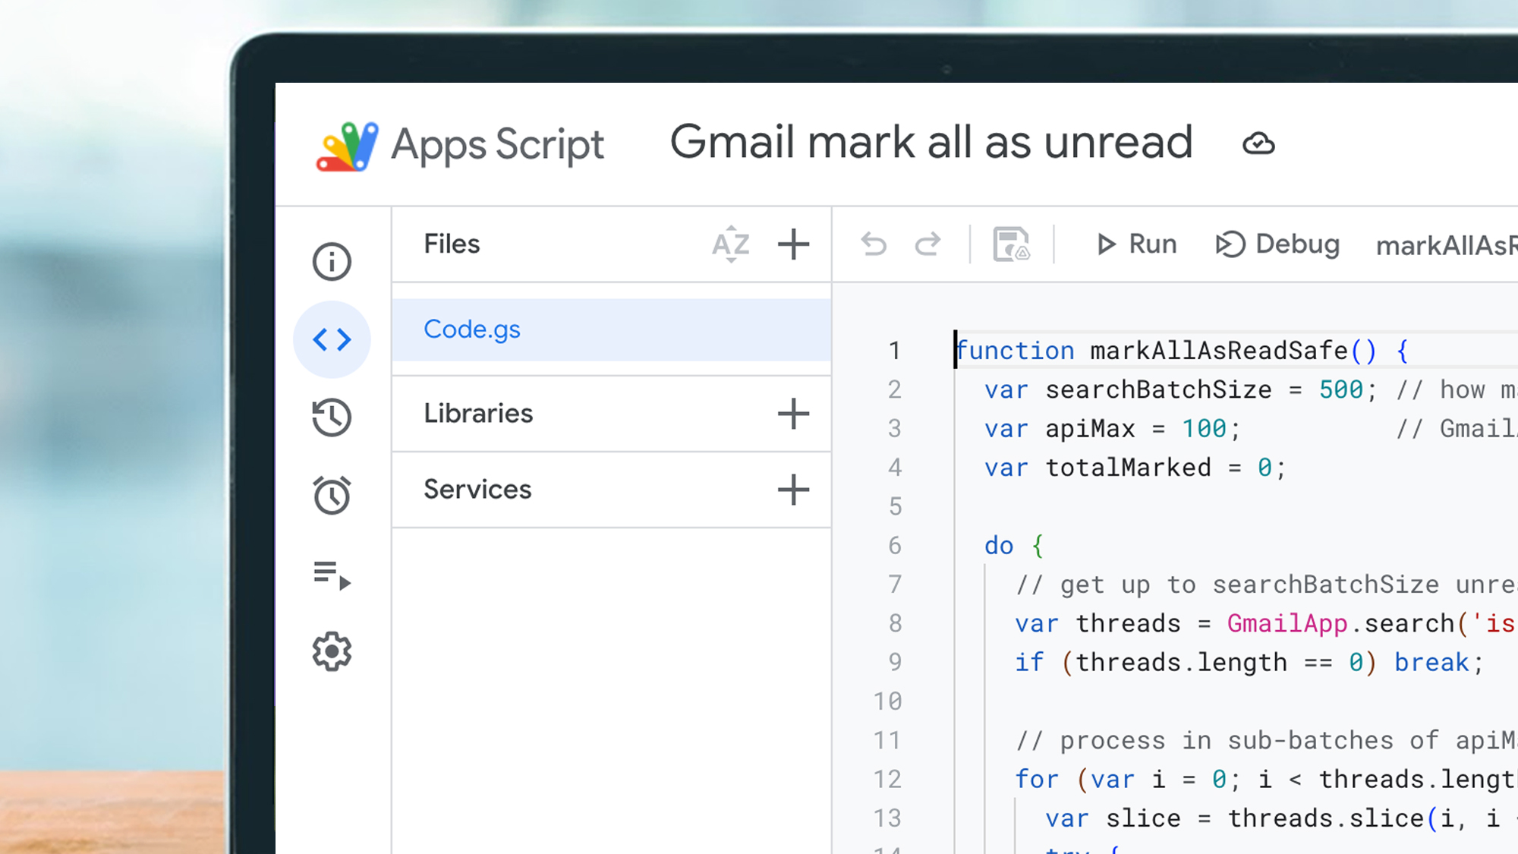Open the Triggers panel

click(332, 494)
